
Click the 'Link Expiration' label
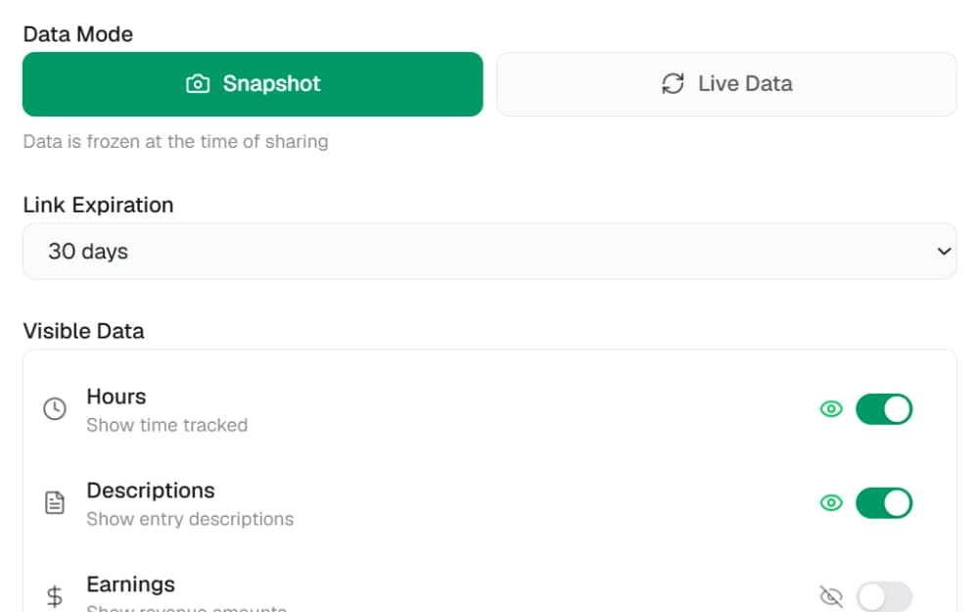(x=98, y=205)
